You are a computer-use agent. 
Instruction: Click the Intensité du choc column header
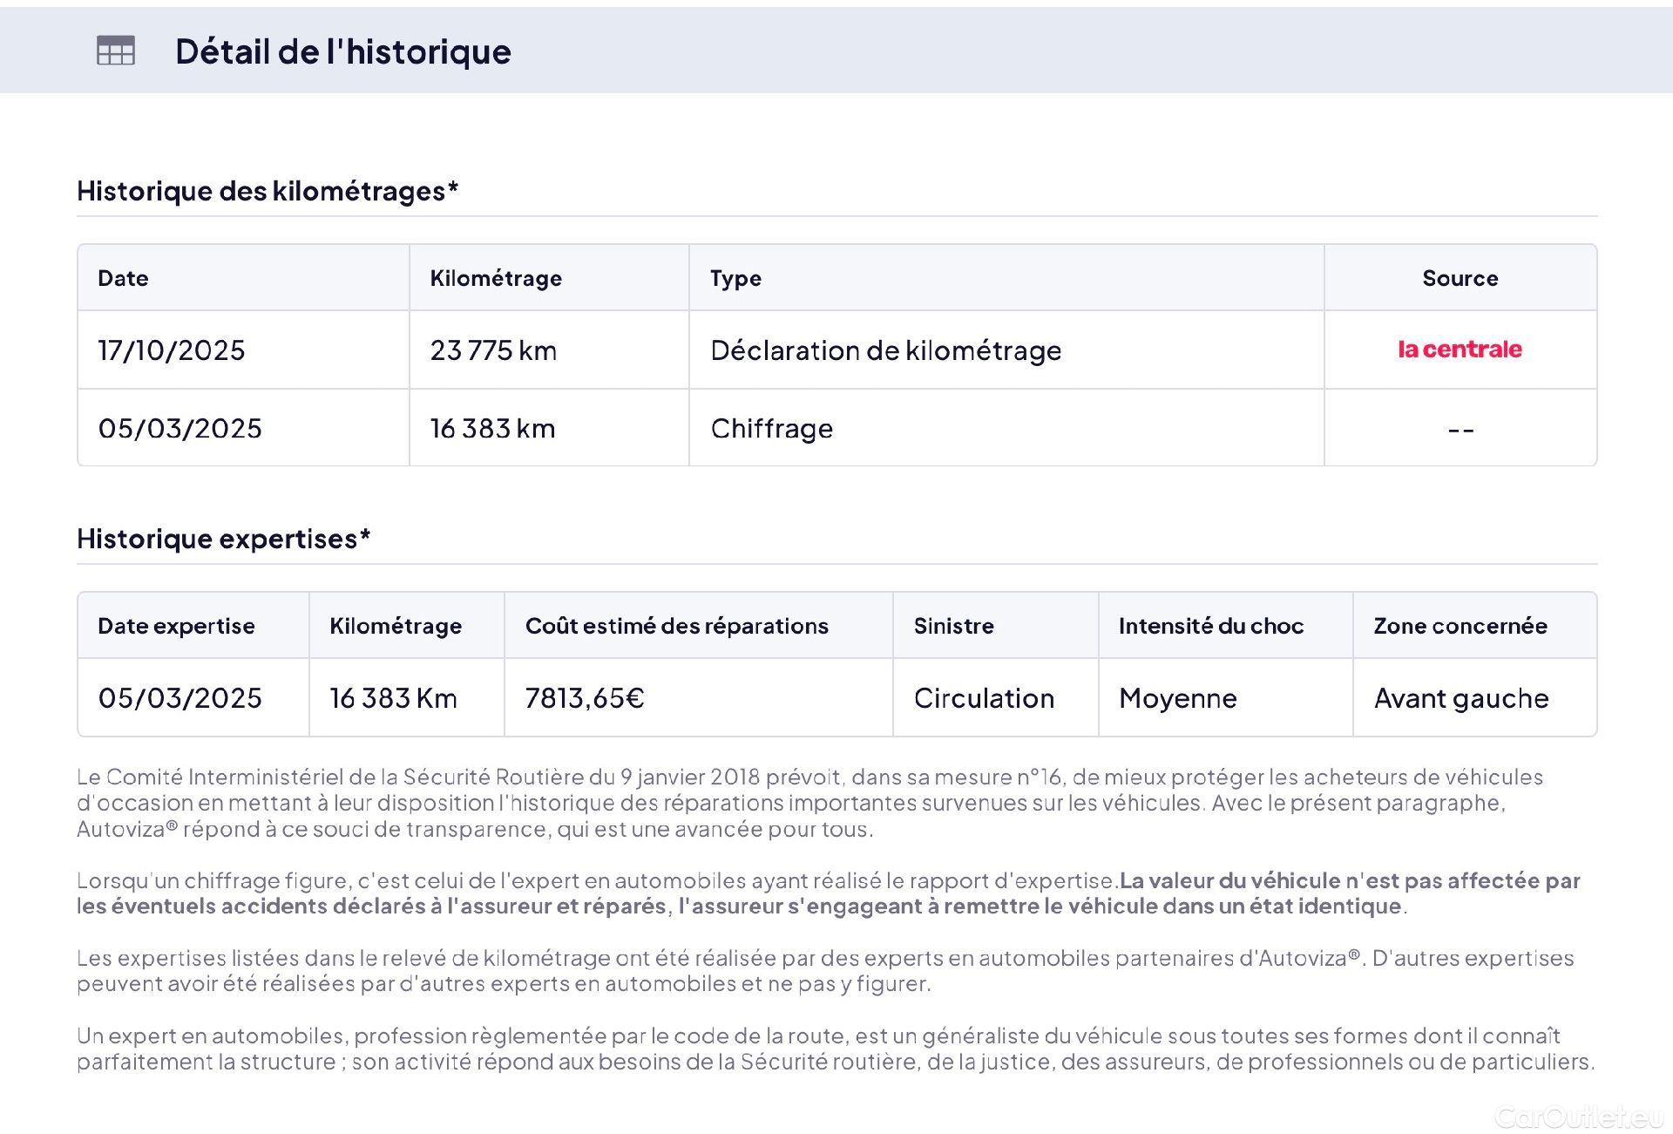[1210, 626]
